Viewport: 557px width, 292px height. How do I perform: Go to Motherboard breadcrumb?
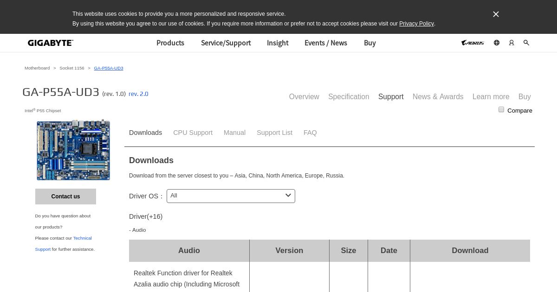tap(37, 68)
